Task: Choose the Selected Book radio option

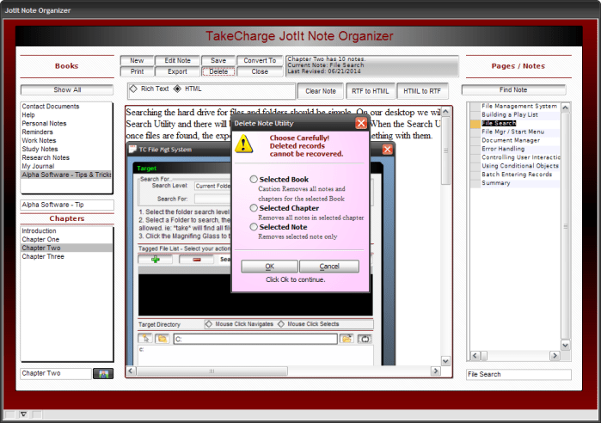Action: coord(254,179)
